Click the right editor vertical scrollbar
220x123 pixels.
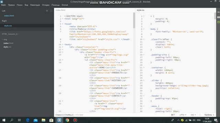(x=215, y=16)
